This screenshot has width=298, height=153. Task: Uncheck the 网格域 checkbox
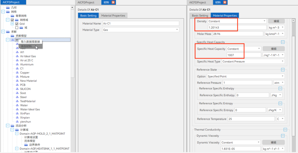tap(12, 20)
